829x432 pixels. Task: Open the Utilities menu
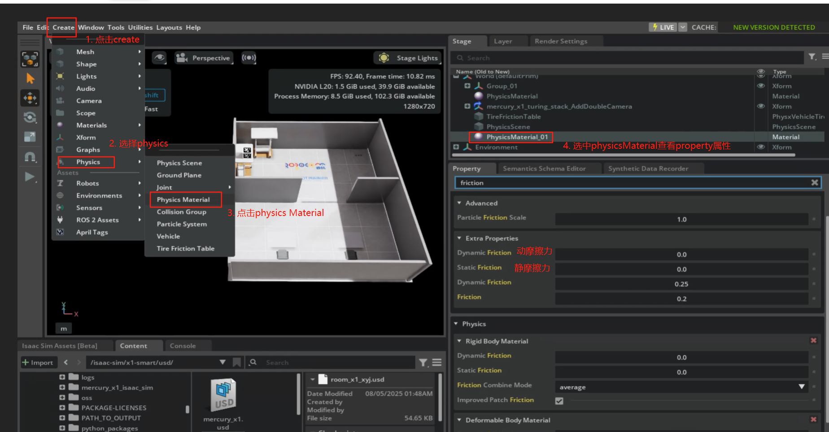(140, 27)
